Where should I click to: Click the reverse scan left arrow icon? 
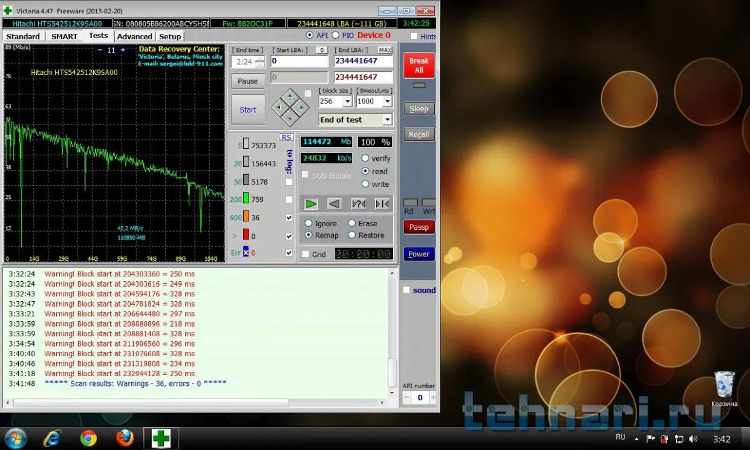point(334,204)
